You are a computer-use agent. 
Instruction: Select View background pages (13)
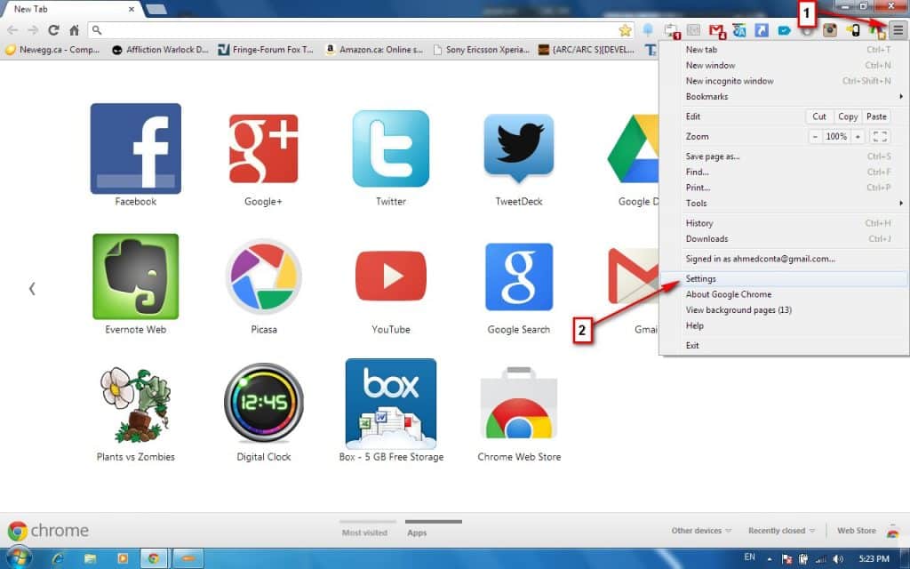click(784, 310)
